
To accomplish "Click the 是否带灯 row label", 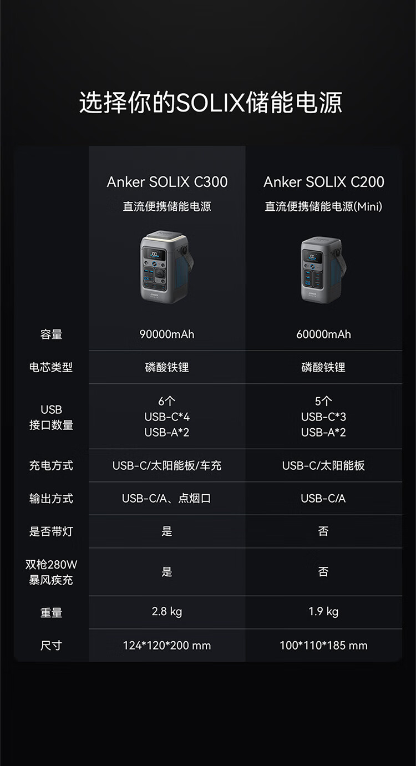I will click(51, 531).
